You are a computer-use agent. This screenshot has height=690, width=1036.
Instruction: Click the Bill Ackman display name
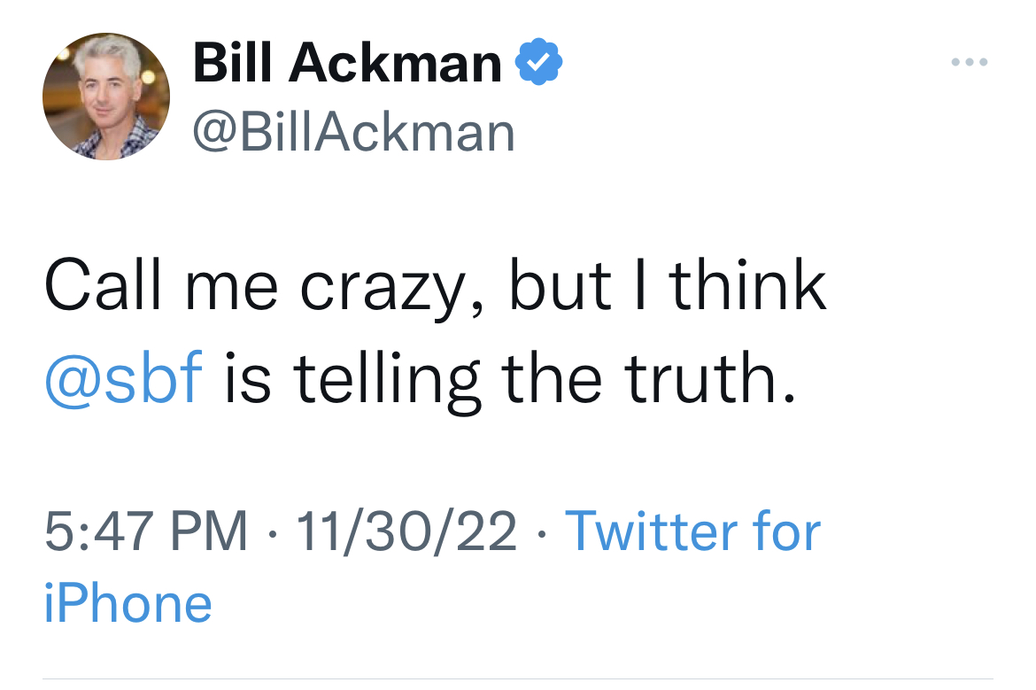[347, 64]
